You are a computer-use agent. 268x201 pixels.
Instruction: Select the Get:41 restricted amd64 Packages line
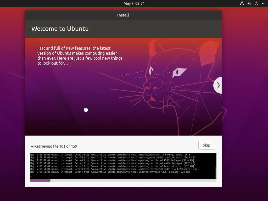pos(113,163)
